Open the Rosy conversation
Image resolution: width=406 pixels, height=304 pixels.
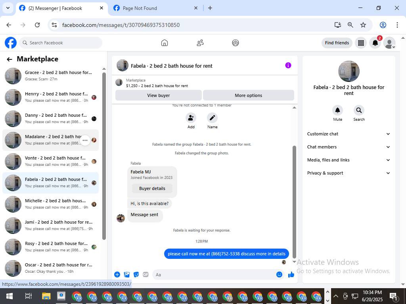[x=50, y=247]
